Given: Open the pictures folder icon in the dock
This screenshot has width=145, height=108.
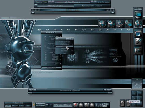Looking at the screenshot, I should click(x=138, y=33).
